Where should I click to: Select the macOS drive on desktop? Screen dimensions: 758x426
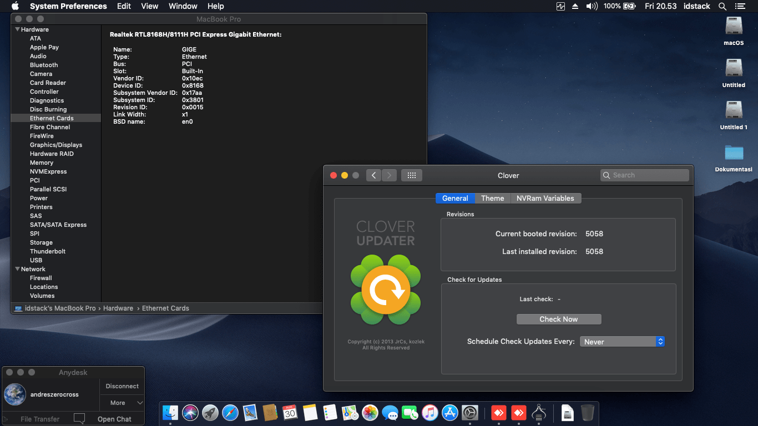[x=734, y=31]
